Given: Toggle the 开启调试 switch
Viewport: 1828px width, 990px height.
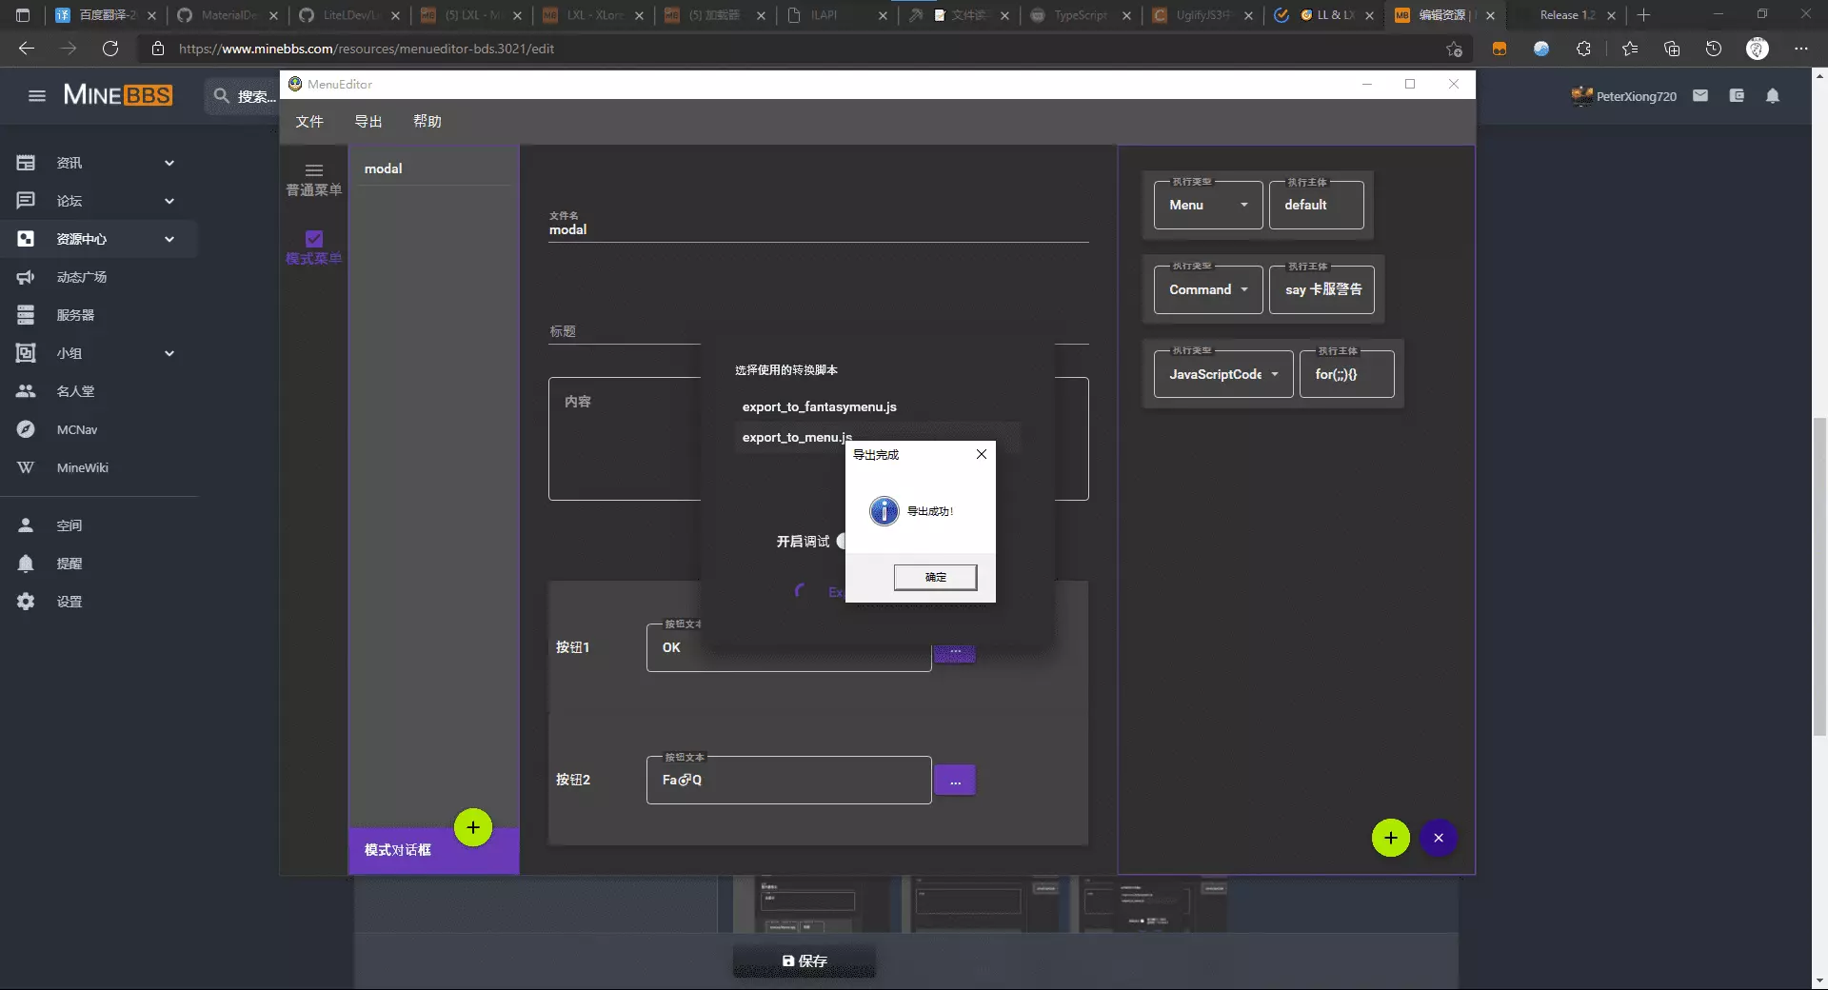Looking at the screenshot, I should (841, 542).
